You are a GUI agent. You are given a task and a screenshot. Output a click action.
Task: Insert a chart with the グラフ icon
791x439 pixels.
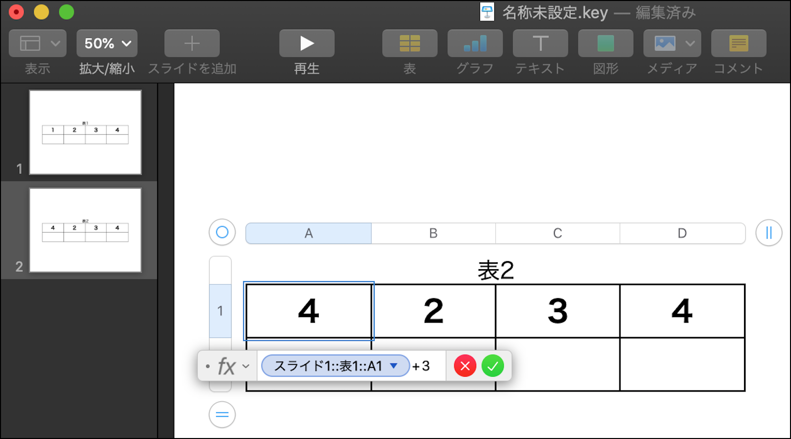point(475,43)
